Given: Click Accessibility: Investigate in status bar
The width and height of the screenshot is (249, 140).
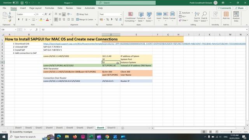Looking at the screenshot, I should [x=21, y=132].
